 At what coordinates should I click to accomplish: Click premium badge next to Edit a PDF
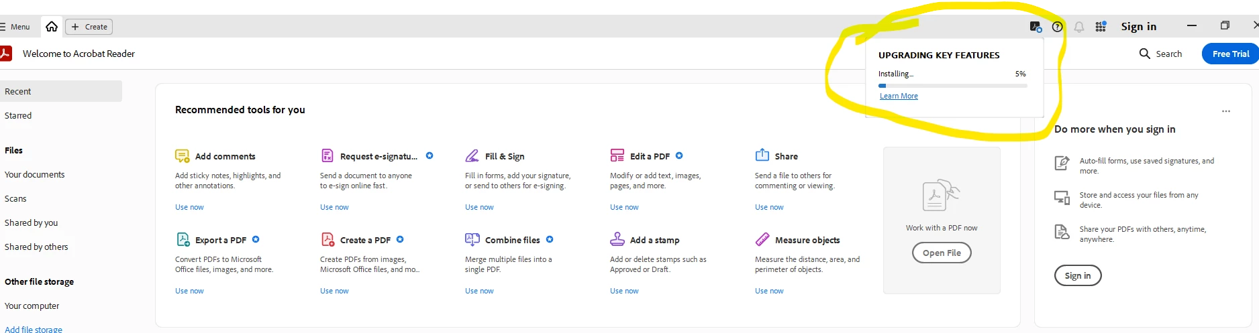(x=679, y=155)
